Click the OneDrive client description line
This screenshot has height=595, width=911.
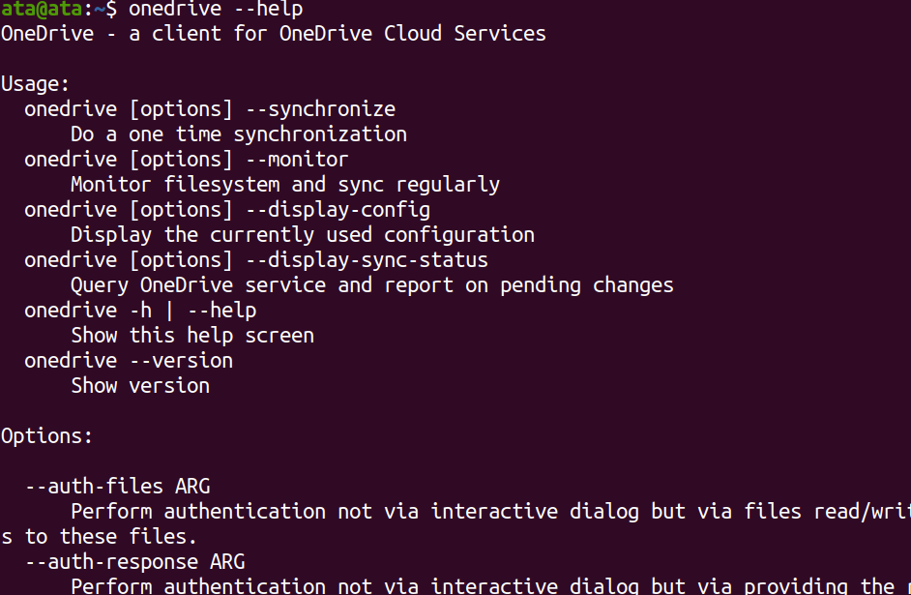pyautogui.click(x=274, y=34)
